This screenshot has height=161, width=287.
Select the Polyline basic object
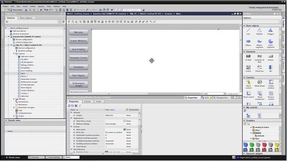(259, 31)
